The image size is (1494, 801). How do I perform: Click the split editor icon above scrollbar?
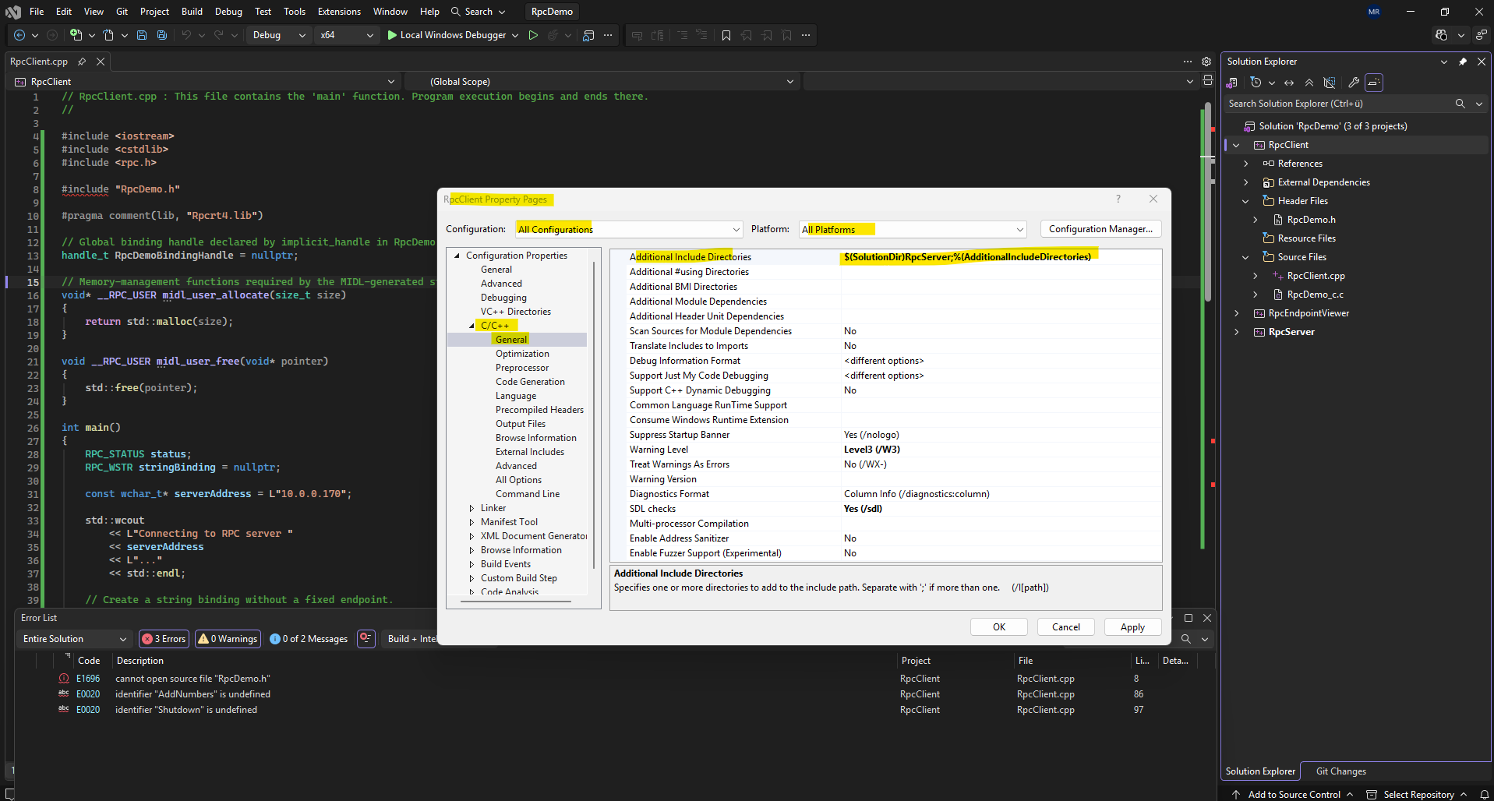(x=1208, y=80)
